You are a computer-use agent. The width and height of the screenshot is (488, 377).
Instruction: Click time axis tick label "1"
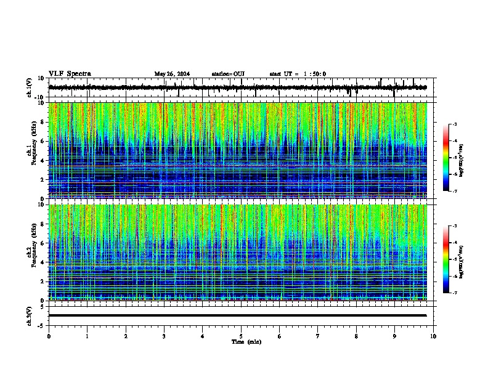pos(87,336)
